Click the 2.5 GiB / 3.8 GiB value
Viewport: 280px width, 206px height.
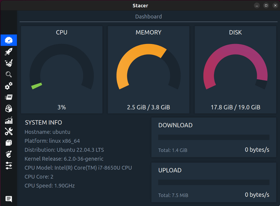click(x=148, y=107)
